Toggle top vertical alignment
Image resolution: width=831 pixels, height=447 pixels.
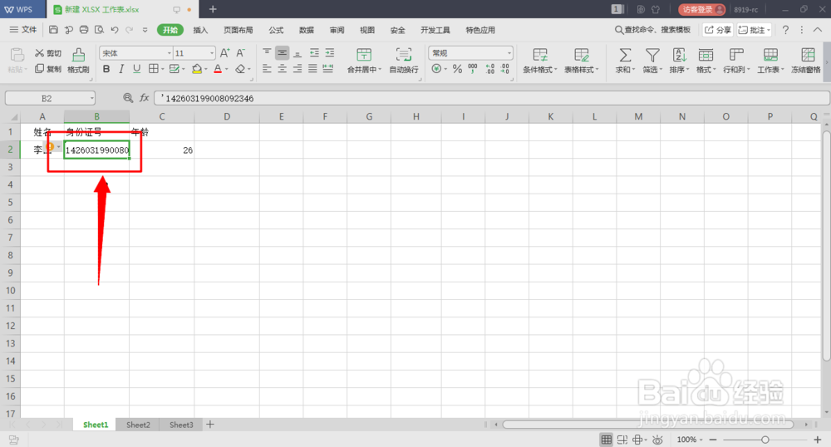click(267, 53)
